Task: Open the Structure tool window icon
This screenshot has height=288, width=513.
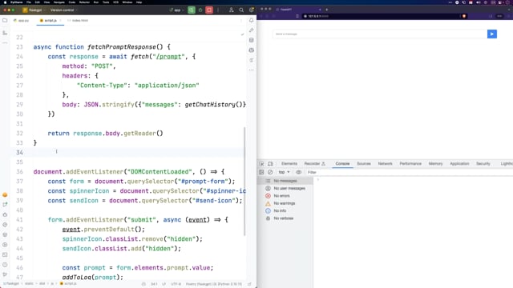Action: point(5,33)
